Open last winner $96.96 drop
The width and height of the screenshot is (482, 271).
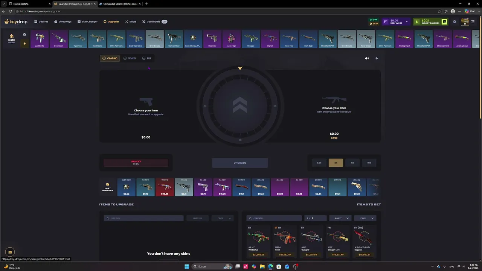[x=165, y=187]
